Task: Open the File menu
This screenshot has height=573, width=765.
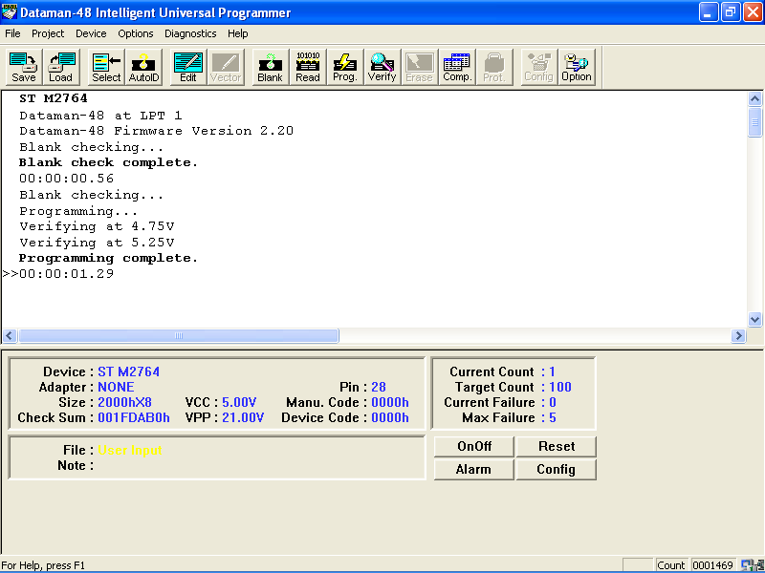Action: 12,33
